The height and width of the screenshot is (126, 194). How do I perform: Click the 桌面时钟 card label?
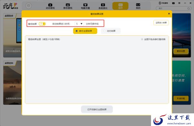(9, 63)
